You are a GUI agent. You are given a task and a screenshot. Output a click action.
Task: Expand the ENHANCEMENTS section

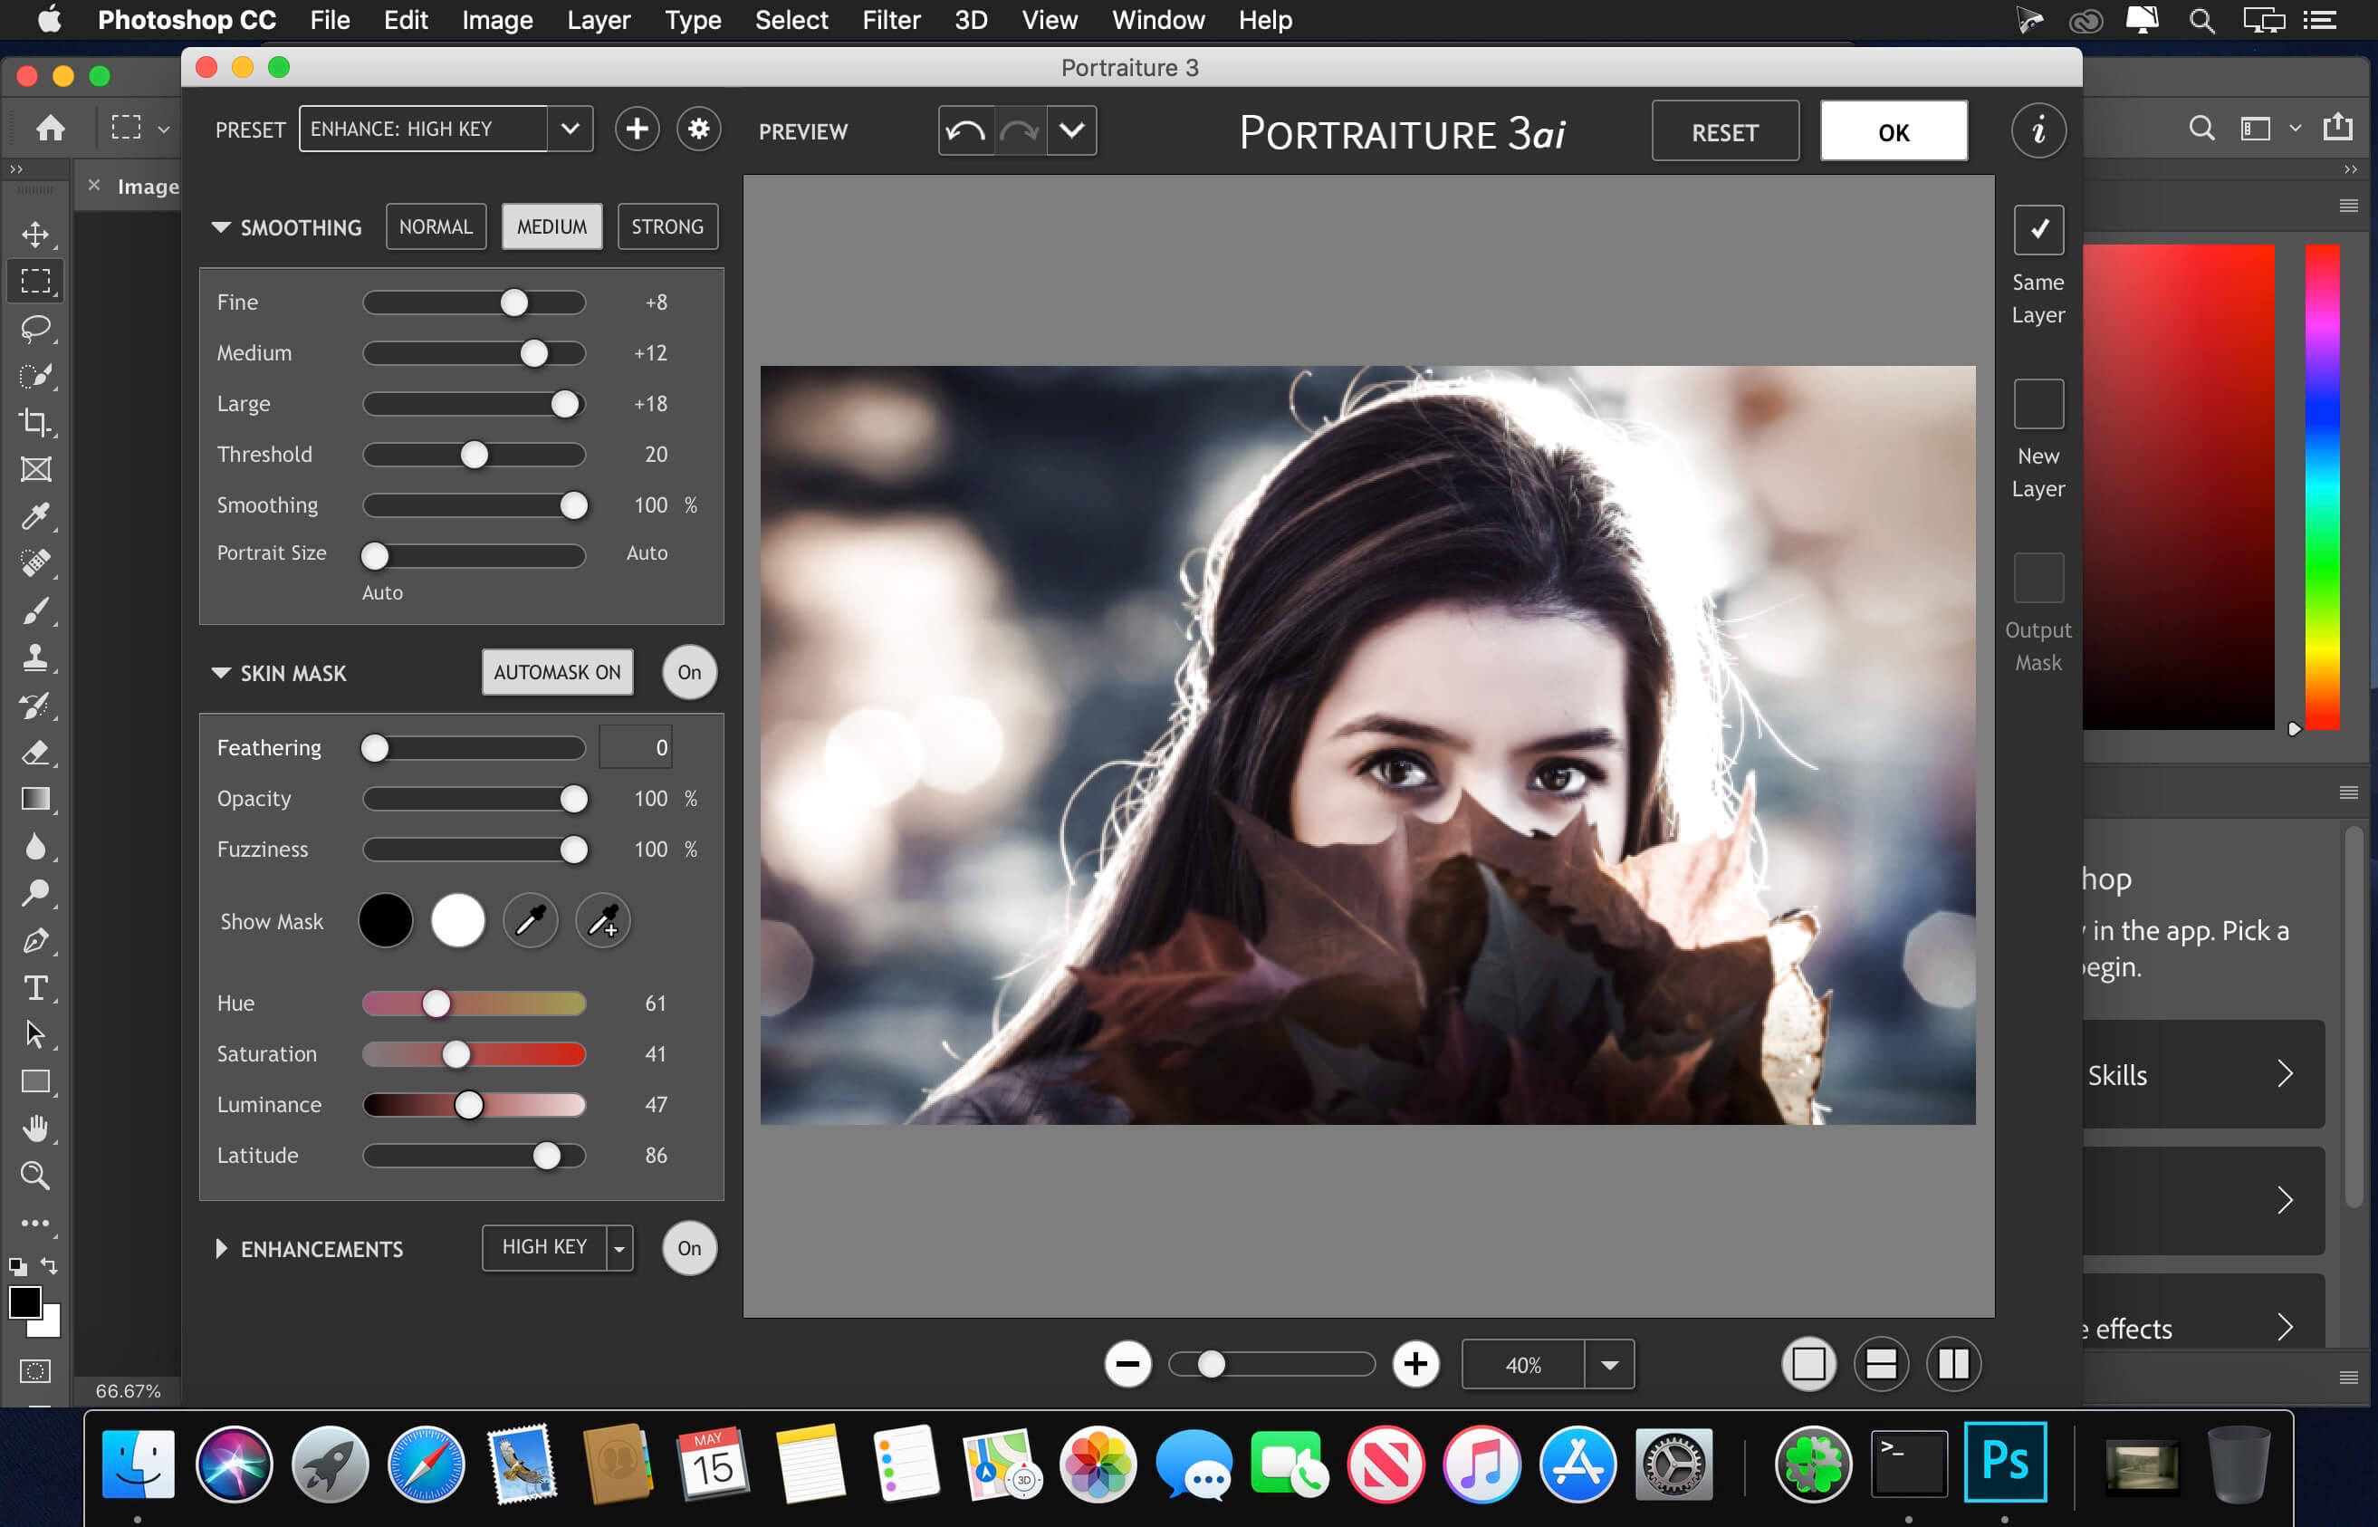[x=220, y=1248]
